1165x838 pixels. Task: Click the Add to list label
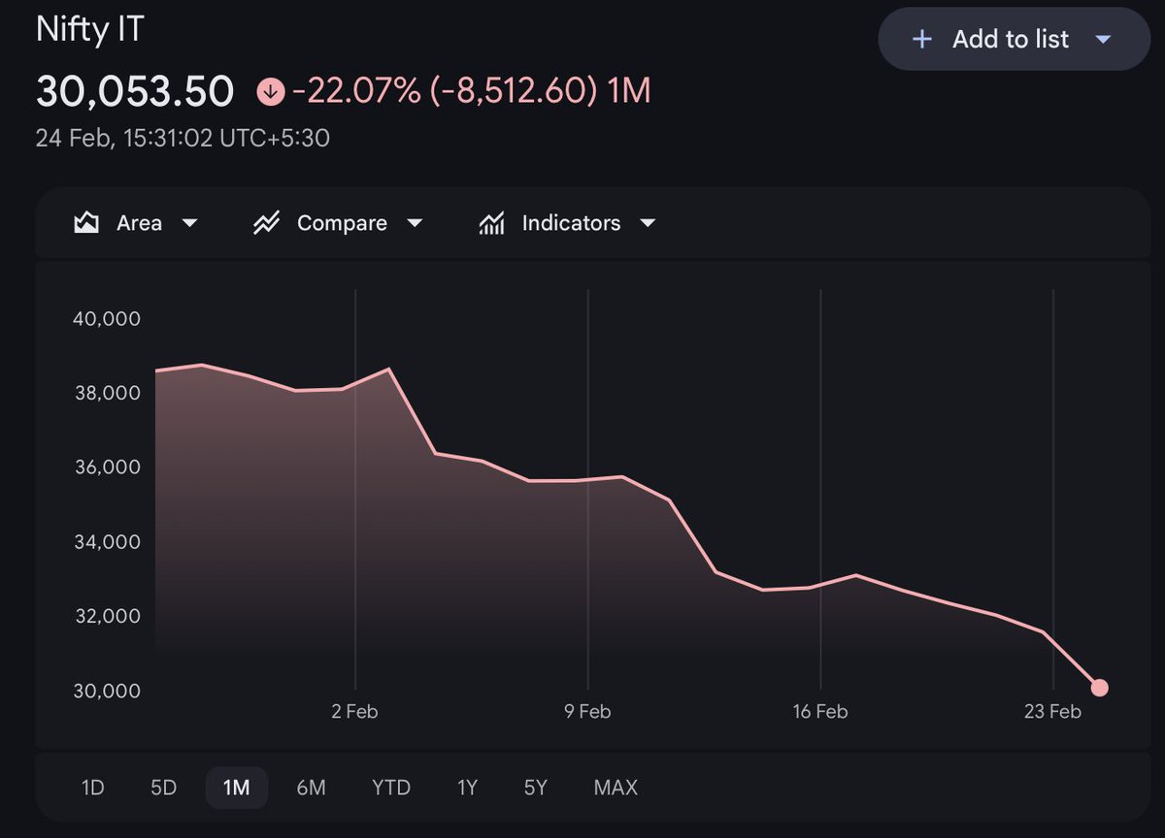click(x=1011, y=39)
